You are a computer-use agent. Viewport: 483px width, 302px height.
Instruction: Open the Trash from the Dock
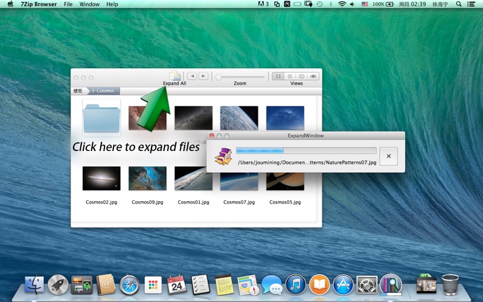click(x=450, y=284)
